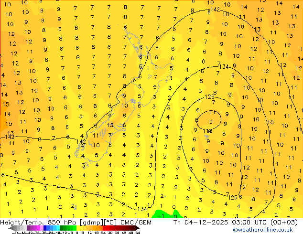
Task: Select the '03:00 UTC' time label
Action: [x=250, y=222]
